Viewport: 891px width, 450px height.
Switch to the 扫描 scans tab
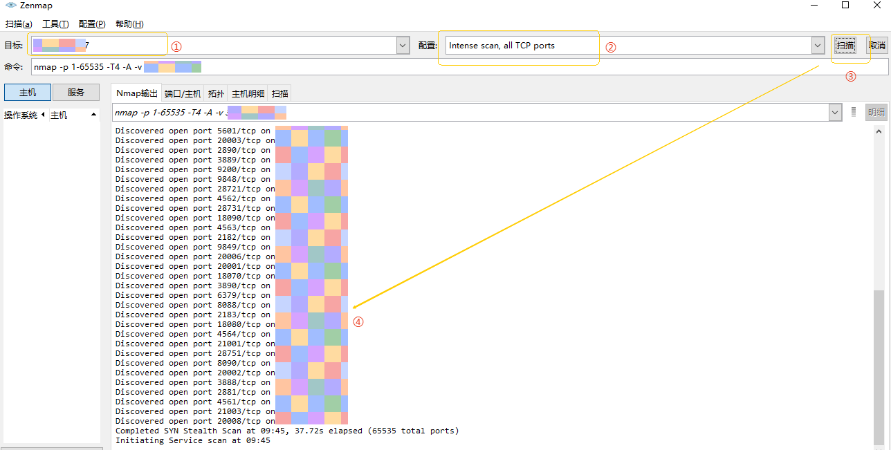pos(279,94)
